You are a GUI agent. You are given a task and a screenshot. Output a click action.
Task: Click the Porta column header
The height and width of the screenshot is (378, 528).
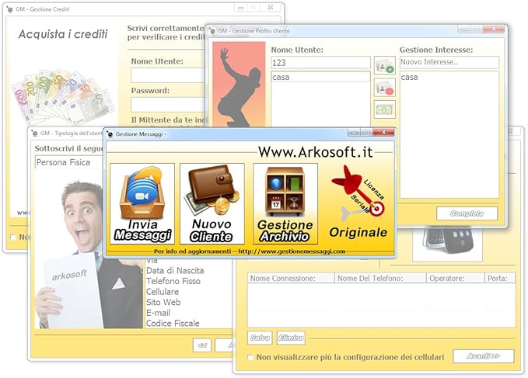pyautogui.click(x=500, y=278)
